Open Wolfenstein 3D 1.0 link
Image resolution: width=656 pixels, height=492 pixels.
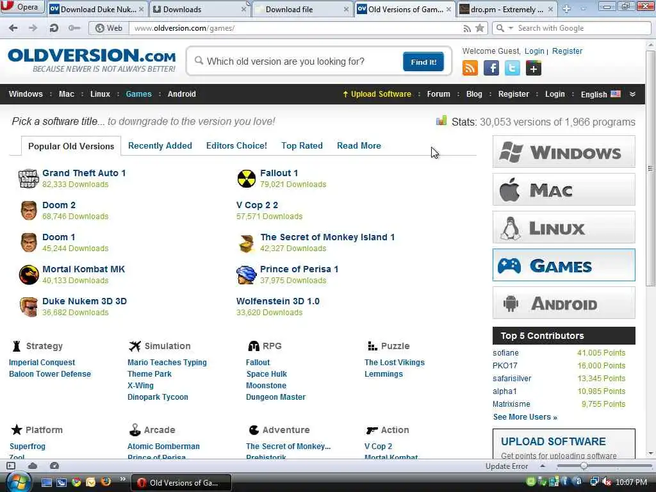pos(278,301)
